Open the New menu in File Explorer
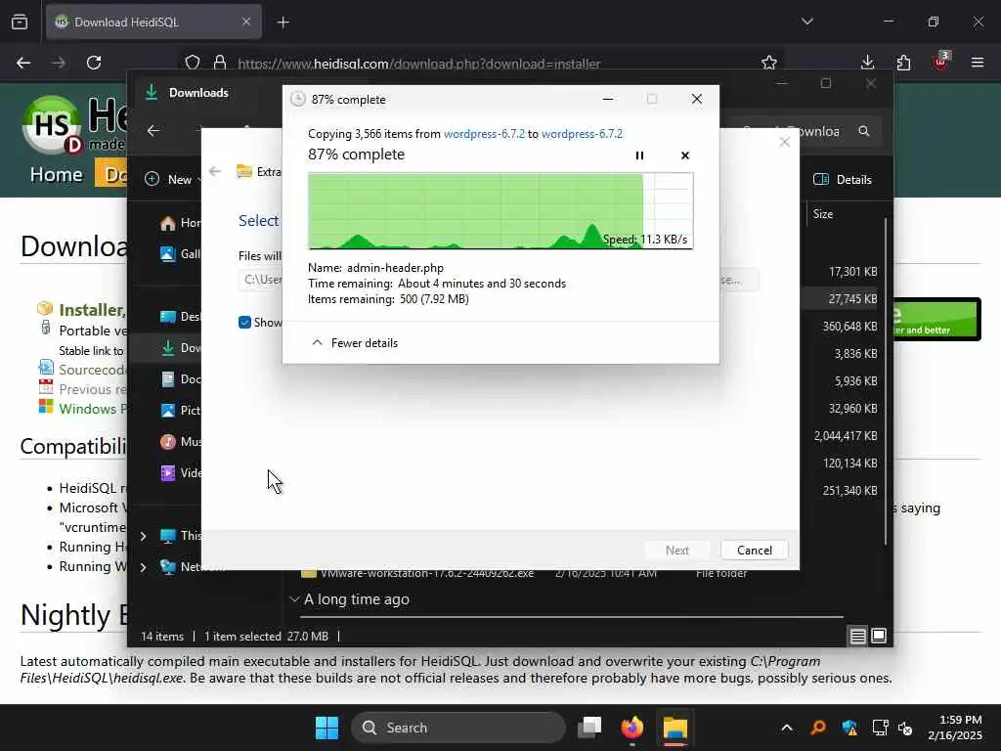 point(171,180)
